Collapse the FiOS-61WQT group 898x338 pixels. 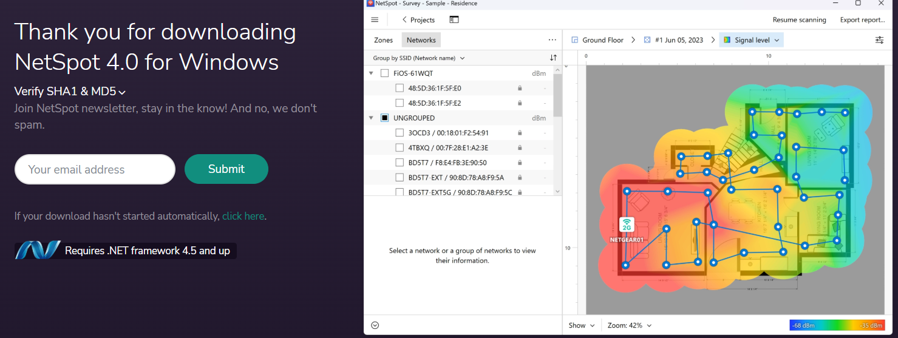pos(371,73)
